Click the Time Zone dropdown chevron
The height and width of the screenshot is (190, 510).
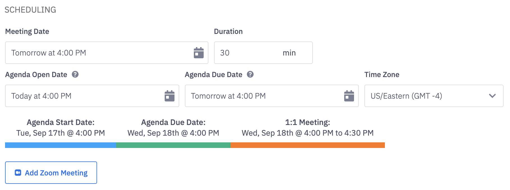coord(493,96)
